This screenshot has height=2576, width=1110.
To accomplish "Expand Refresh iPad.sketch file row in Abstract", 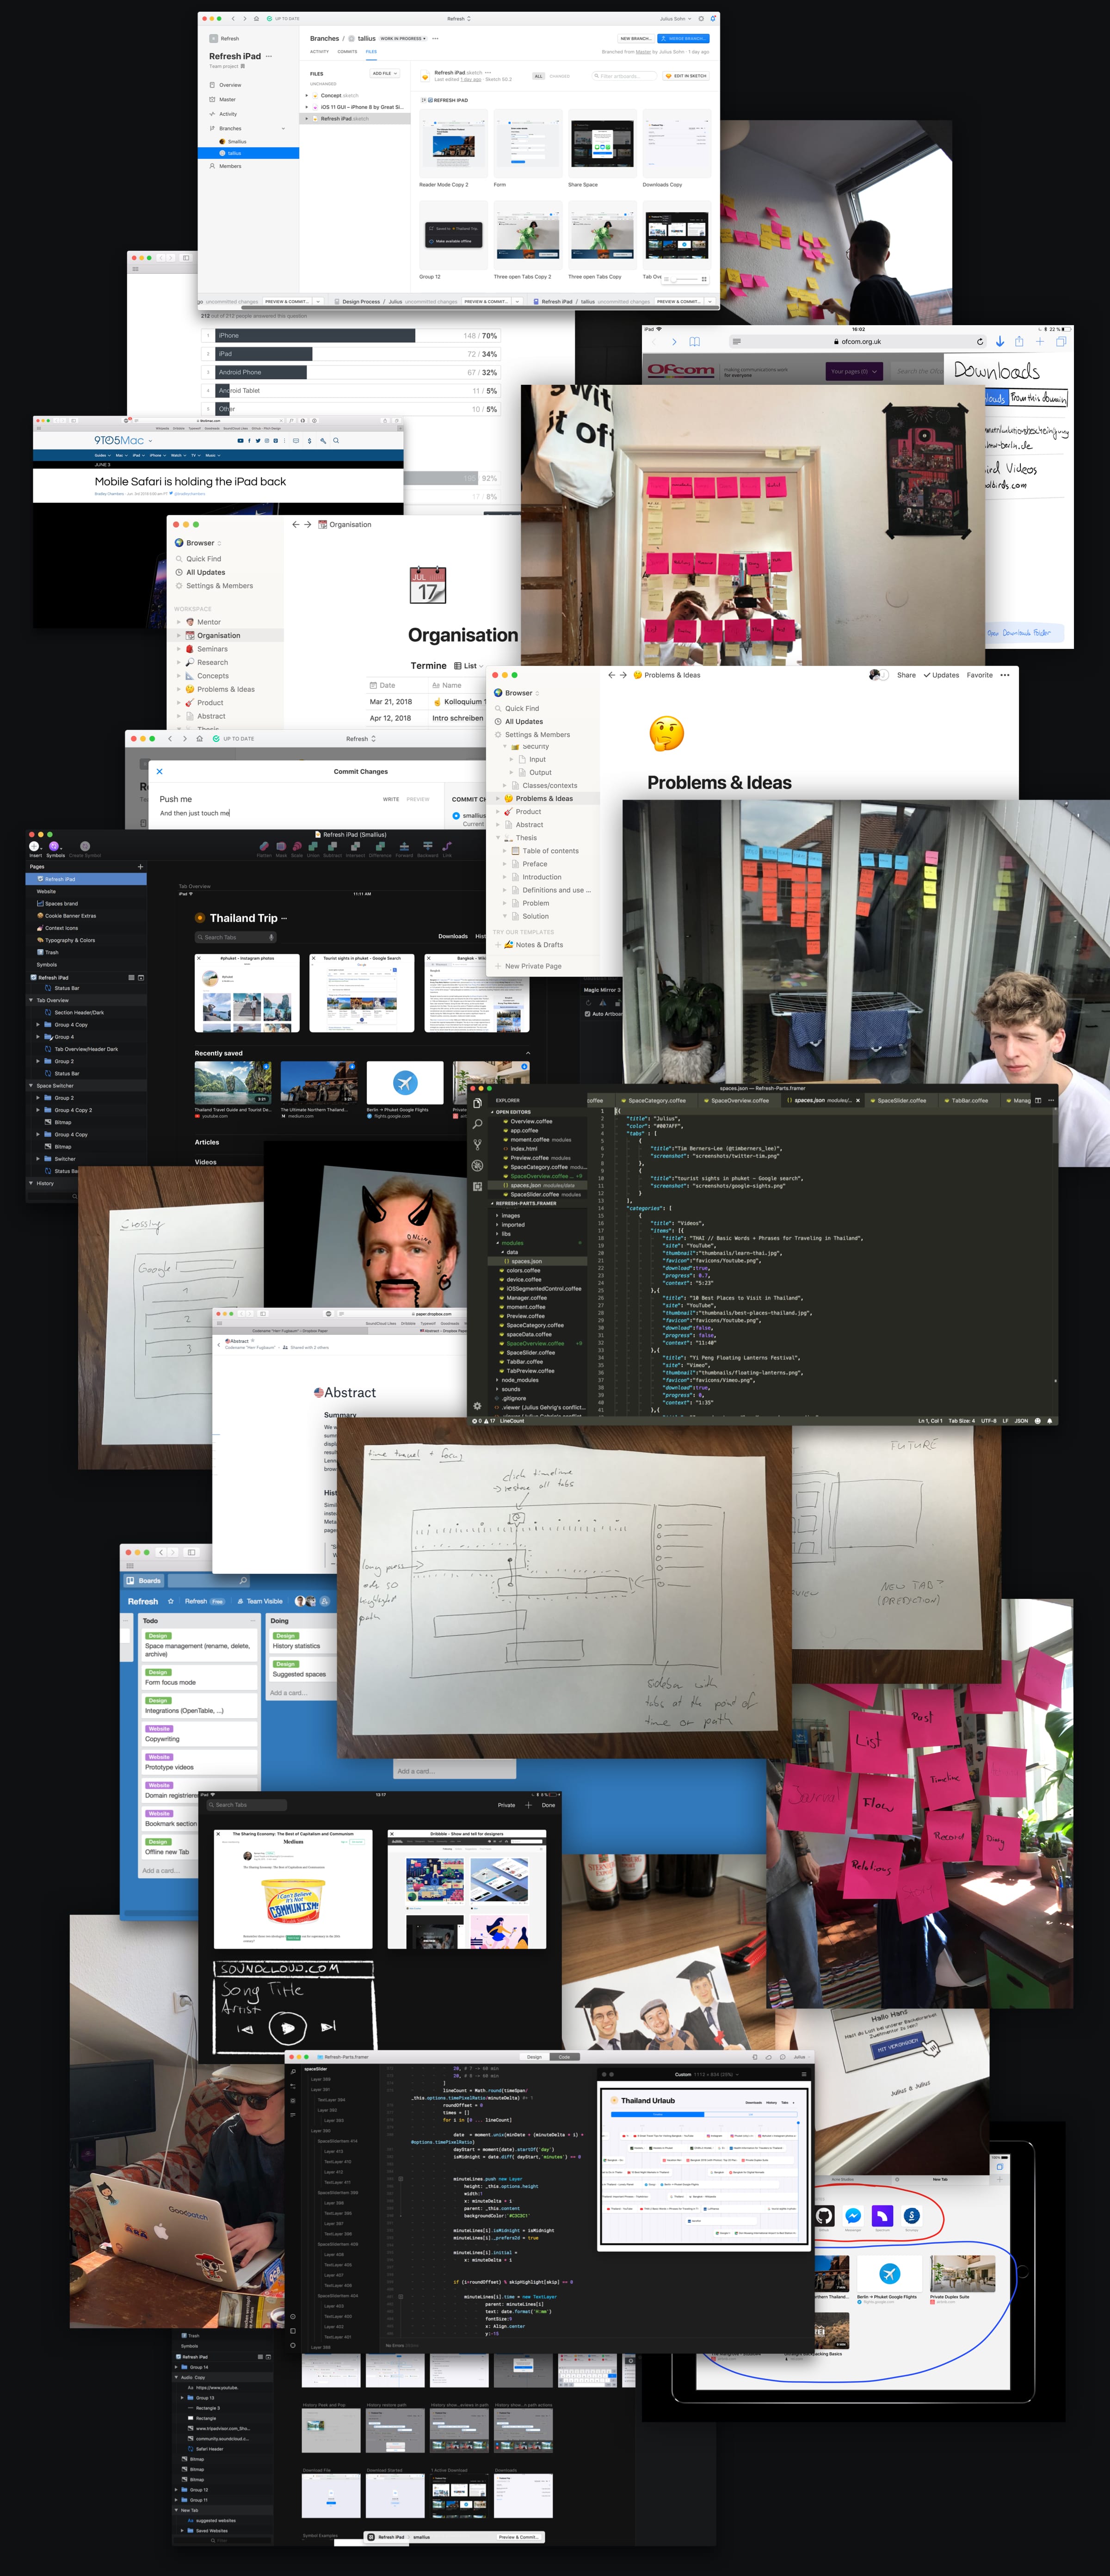I will [307, 119].
